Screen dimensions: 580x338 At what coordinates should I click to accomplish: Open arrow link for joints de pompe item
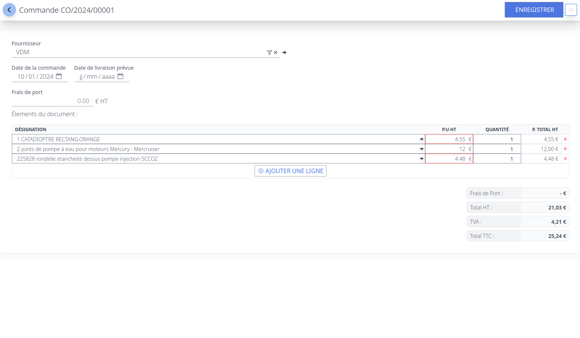pos(421,149)
